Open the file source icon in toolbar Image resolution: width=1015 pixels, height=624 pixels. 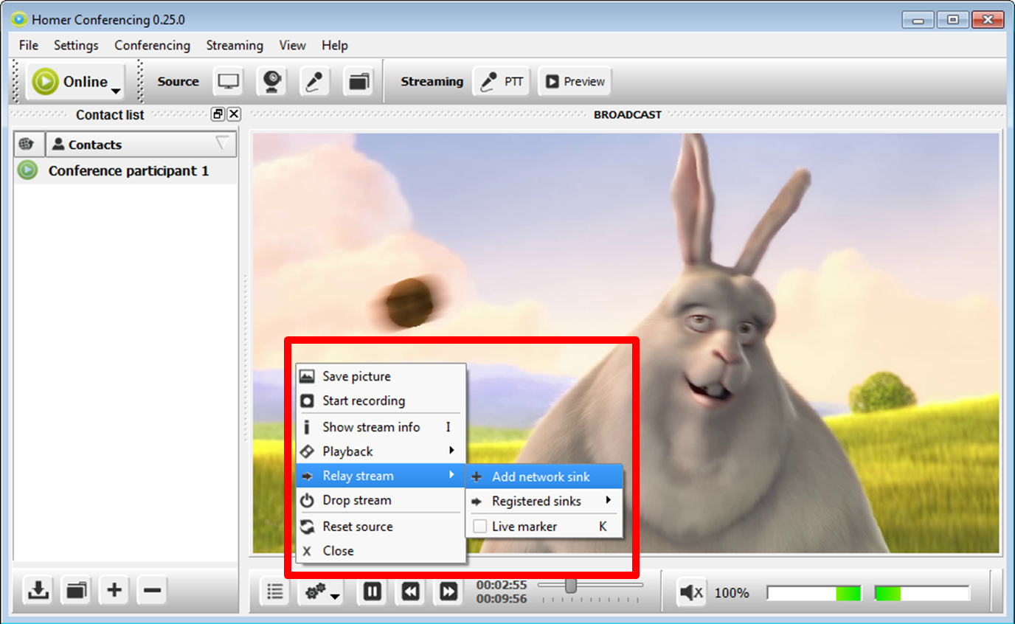[x=358, y=82]
